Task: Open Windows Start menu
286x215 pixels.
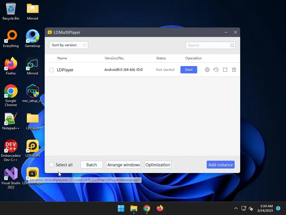Action: pos(121,208)
